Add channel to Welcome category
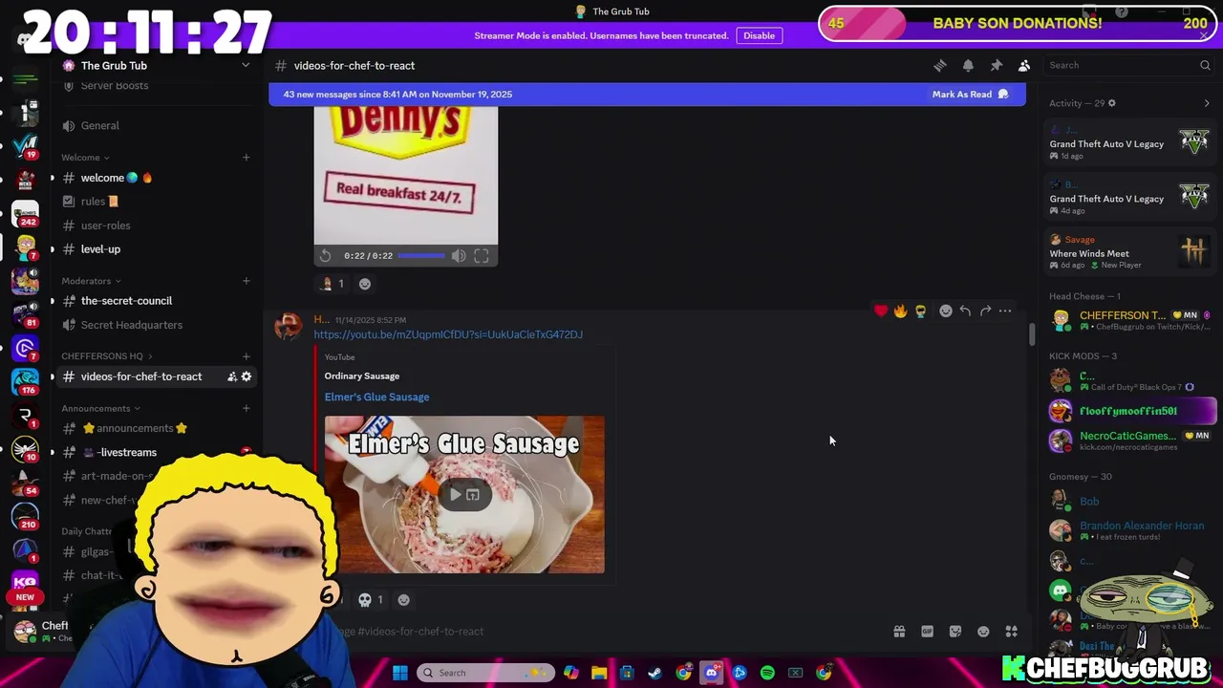The image size is (1223, 688). [x=246, y=158]
